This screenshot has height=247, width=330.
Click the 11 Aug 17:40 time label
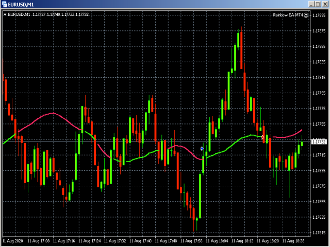click(140, 241)
